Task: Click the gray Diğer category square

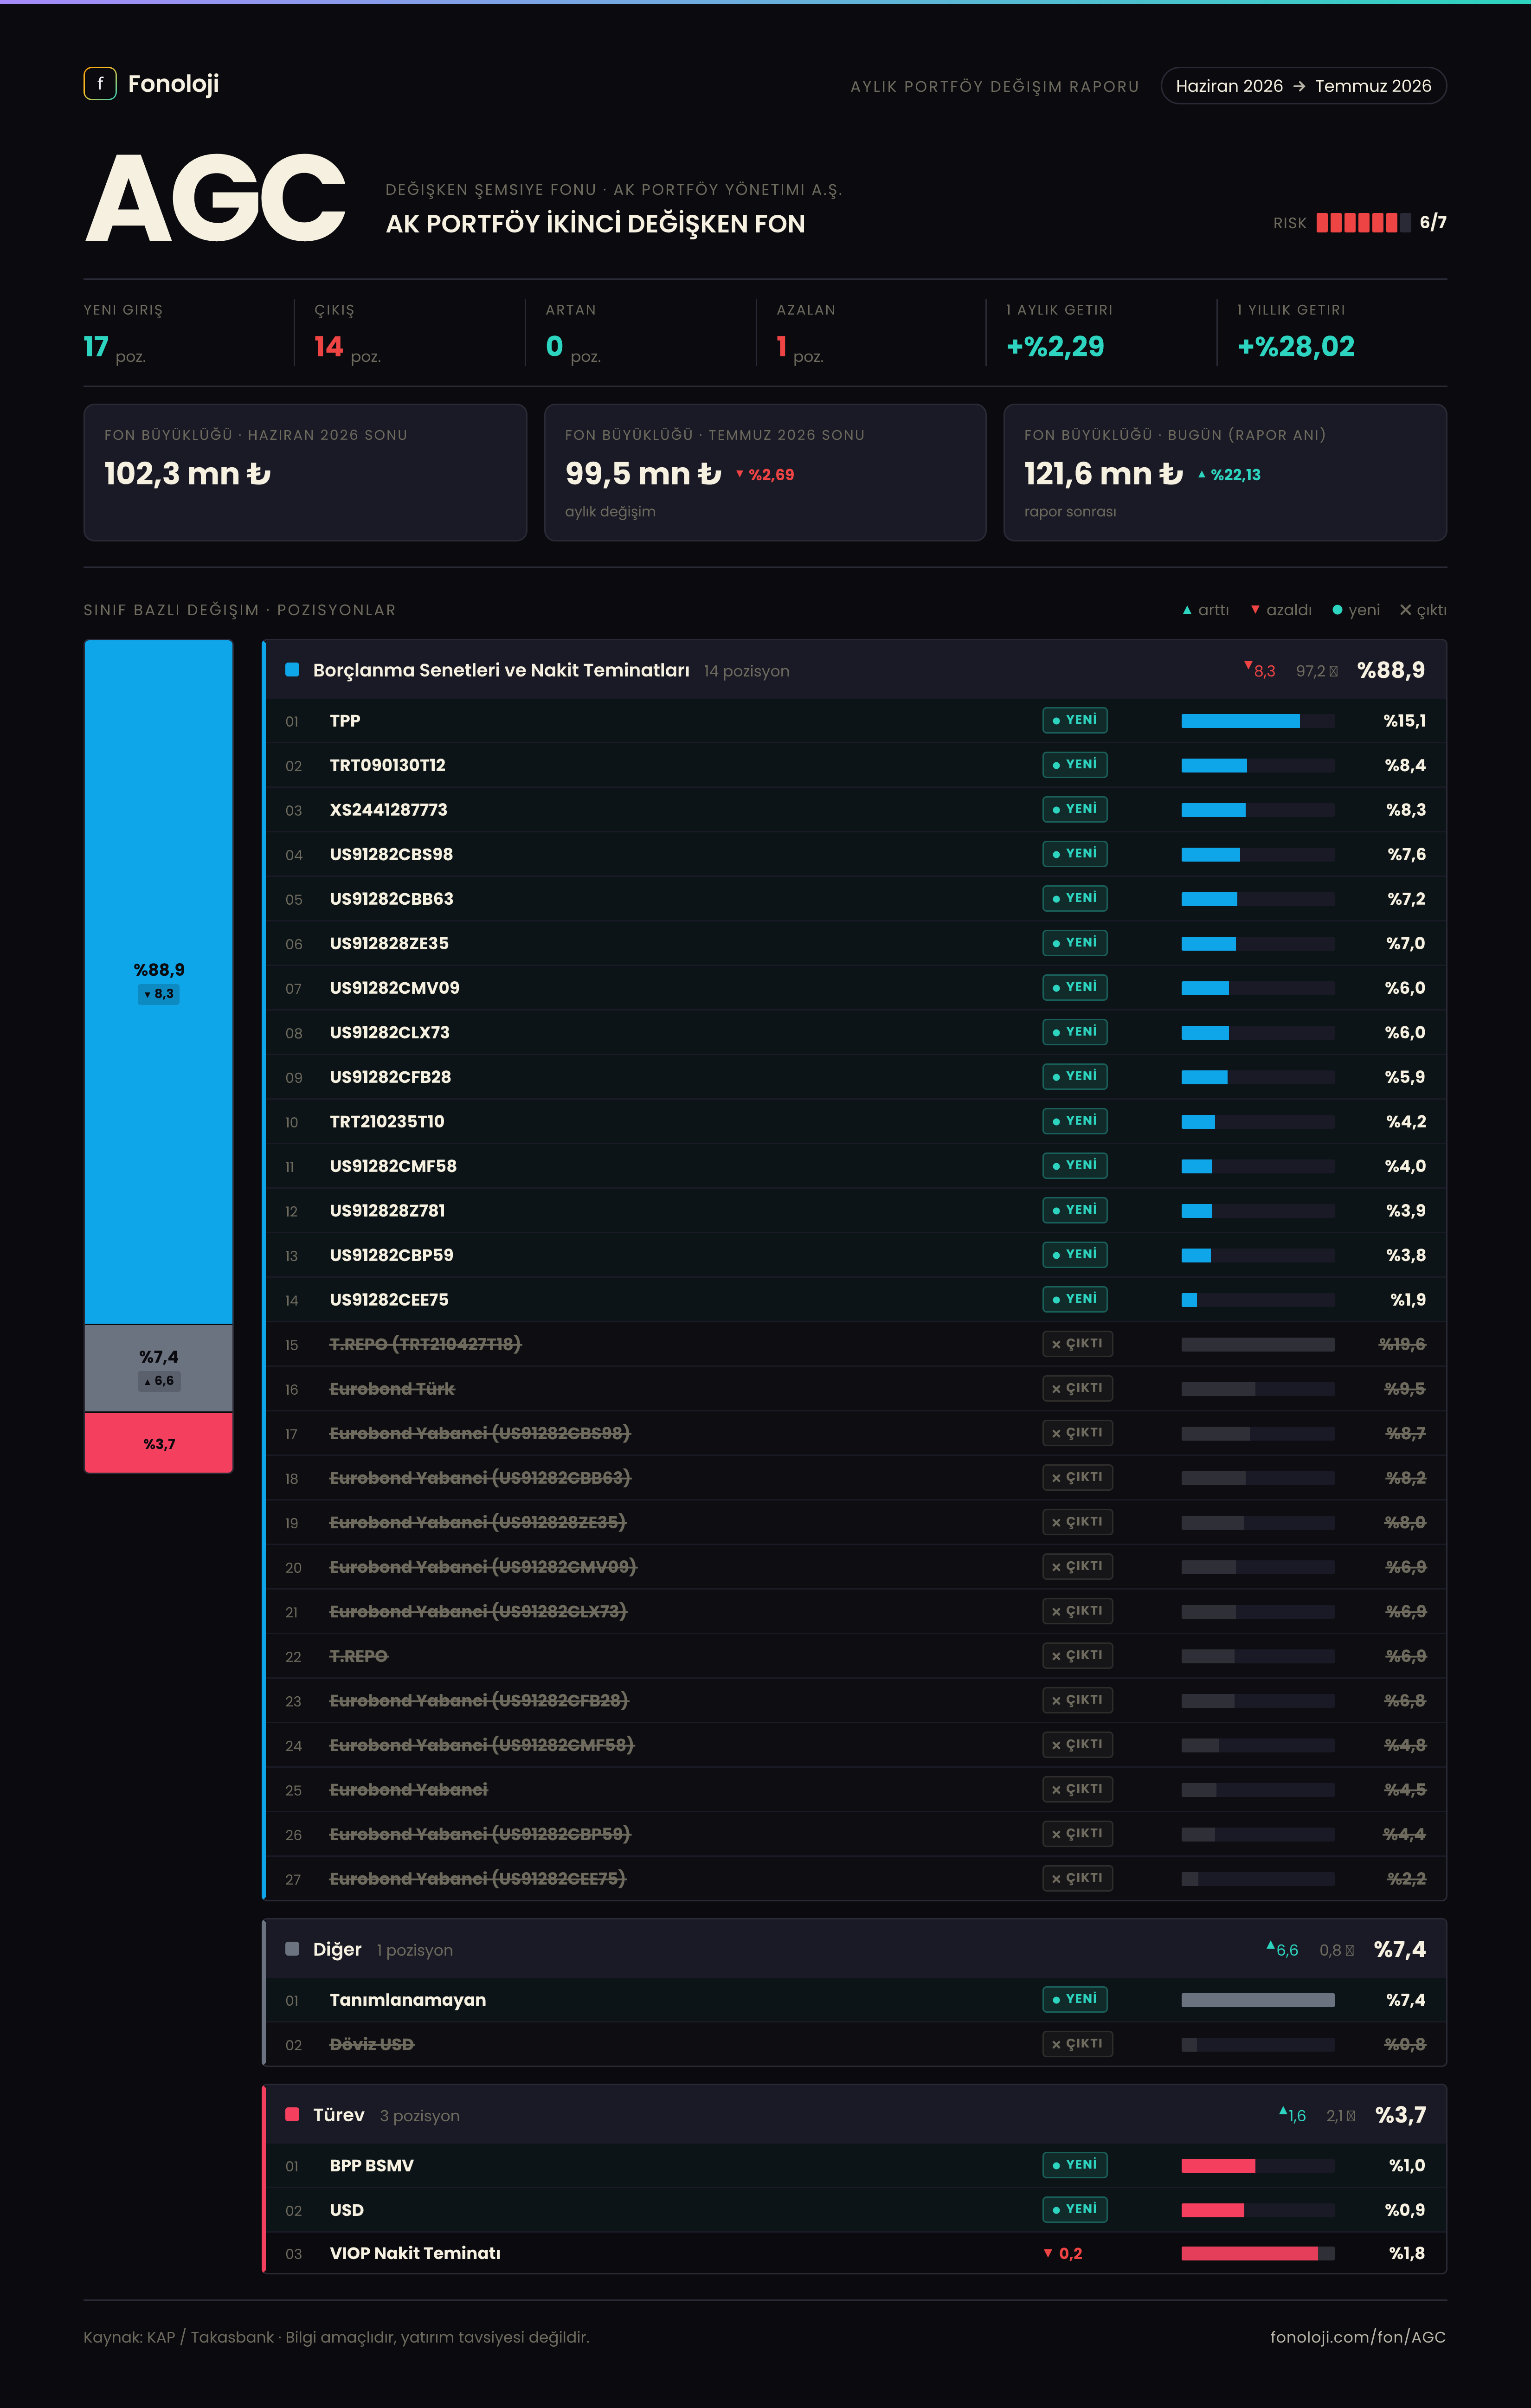Action: (x=292, y=1949)
